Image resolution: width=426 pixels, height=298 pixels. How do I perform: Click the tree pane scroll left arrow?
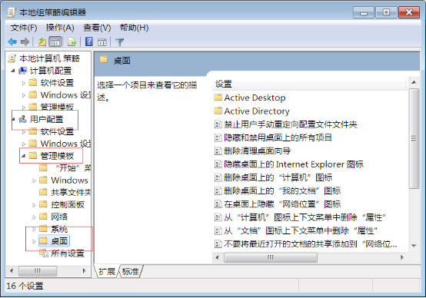[11, 270]
